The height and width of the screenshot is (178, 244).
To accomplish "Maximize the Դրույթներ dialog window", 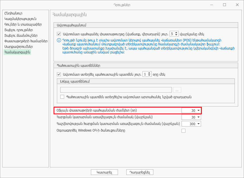I will 224,5.
